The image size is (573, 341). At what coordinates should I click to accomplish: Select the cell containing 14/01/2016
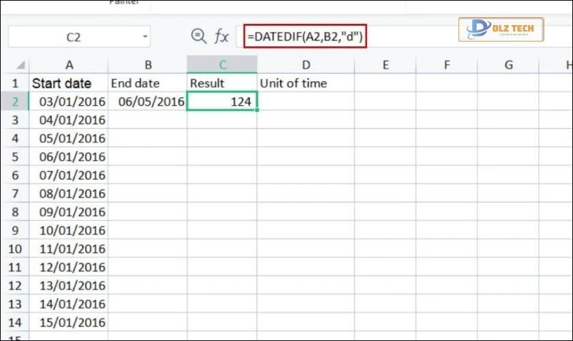(69, 304)
